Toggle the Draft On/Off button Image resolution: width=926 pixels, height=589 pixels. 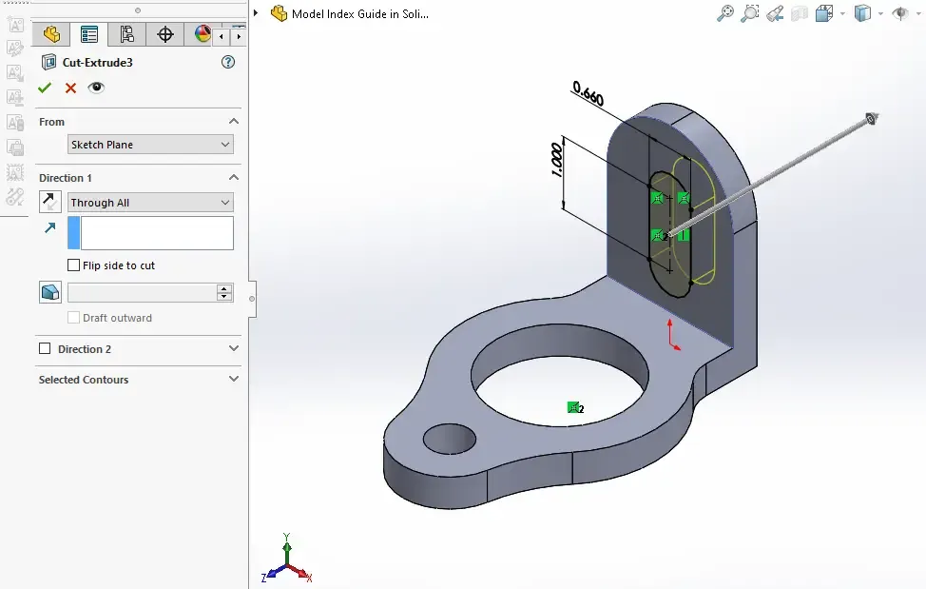[x=50, y=292]
